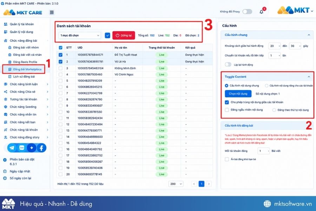Click the MKT CARE logo
The width and height of the screenshot is (316, 211).
[23, 13]
